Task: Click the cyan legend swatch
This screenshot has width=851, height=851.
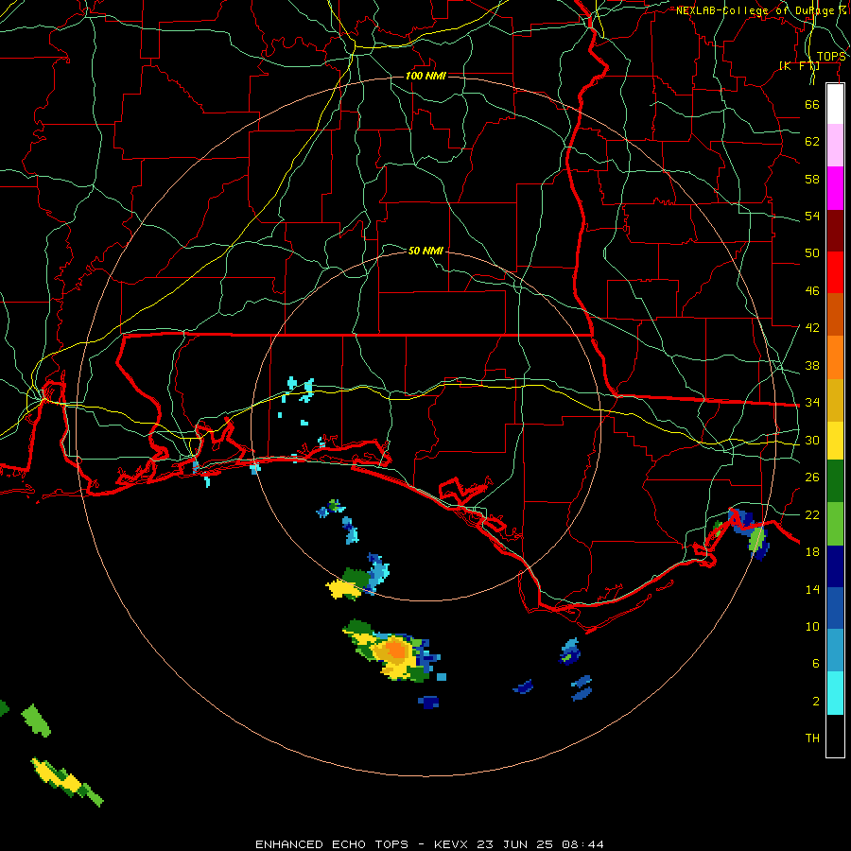Action: 835,693
